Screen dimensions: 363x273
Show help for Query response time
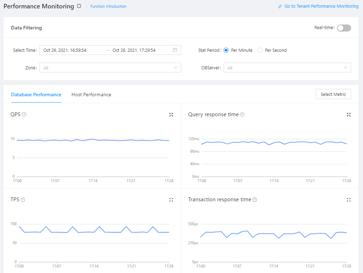click(x=242, y=114)
